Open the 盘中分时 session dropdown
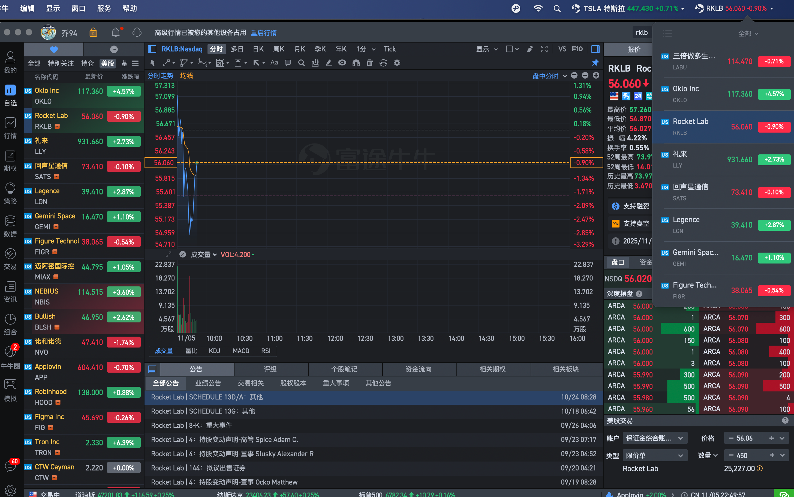The width and height of the screenshot is (794, 497). pyautogui.click(x=549, y=76)
